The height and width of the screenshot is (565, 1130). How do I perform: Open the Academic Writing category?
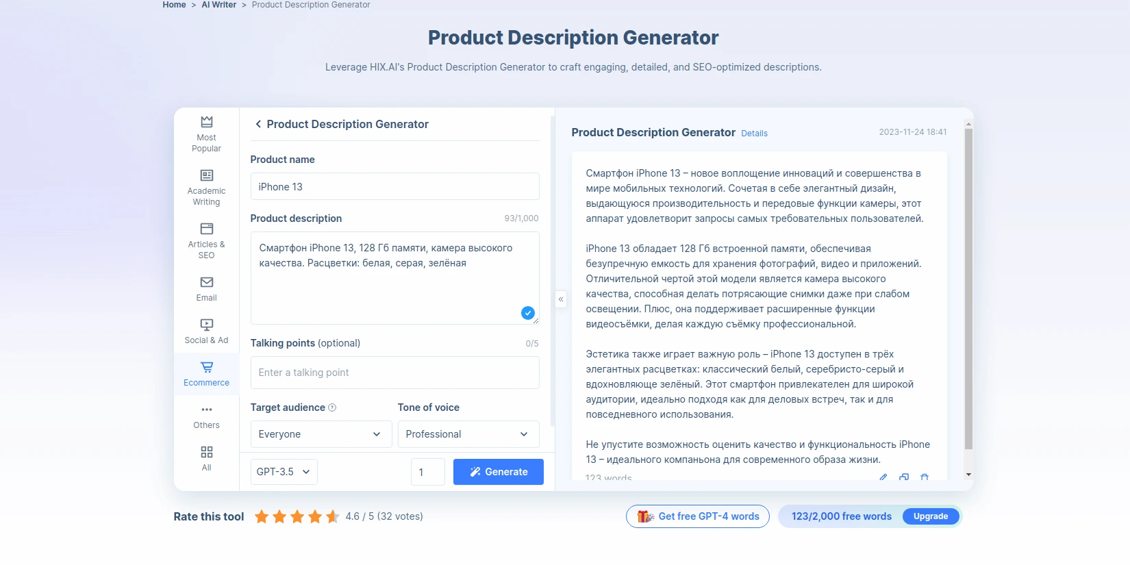click(206, 187)
